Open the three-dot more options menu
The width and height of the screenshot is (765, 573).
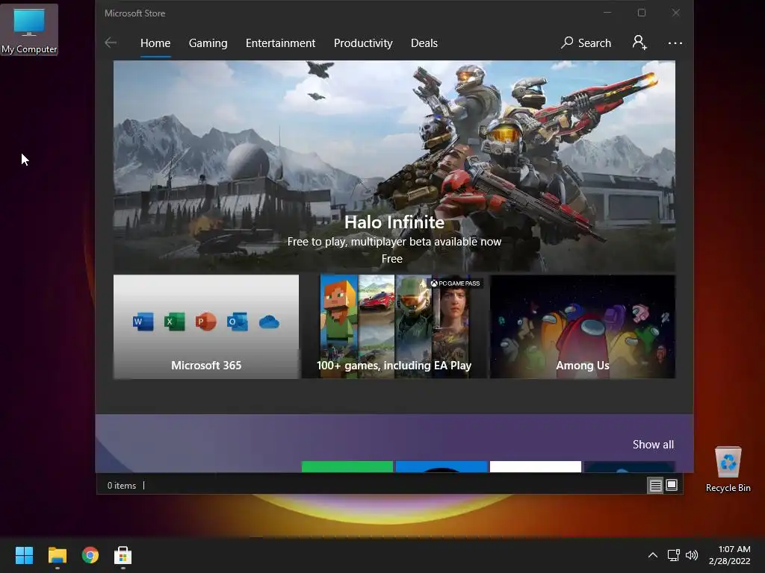click(675, 43)
